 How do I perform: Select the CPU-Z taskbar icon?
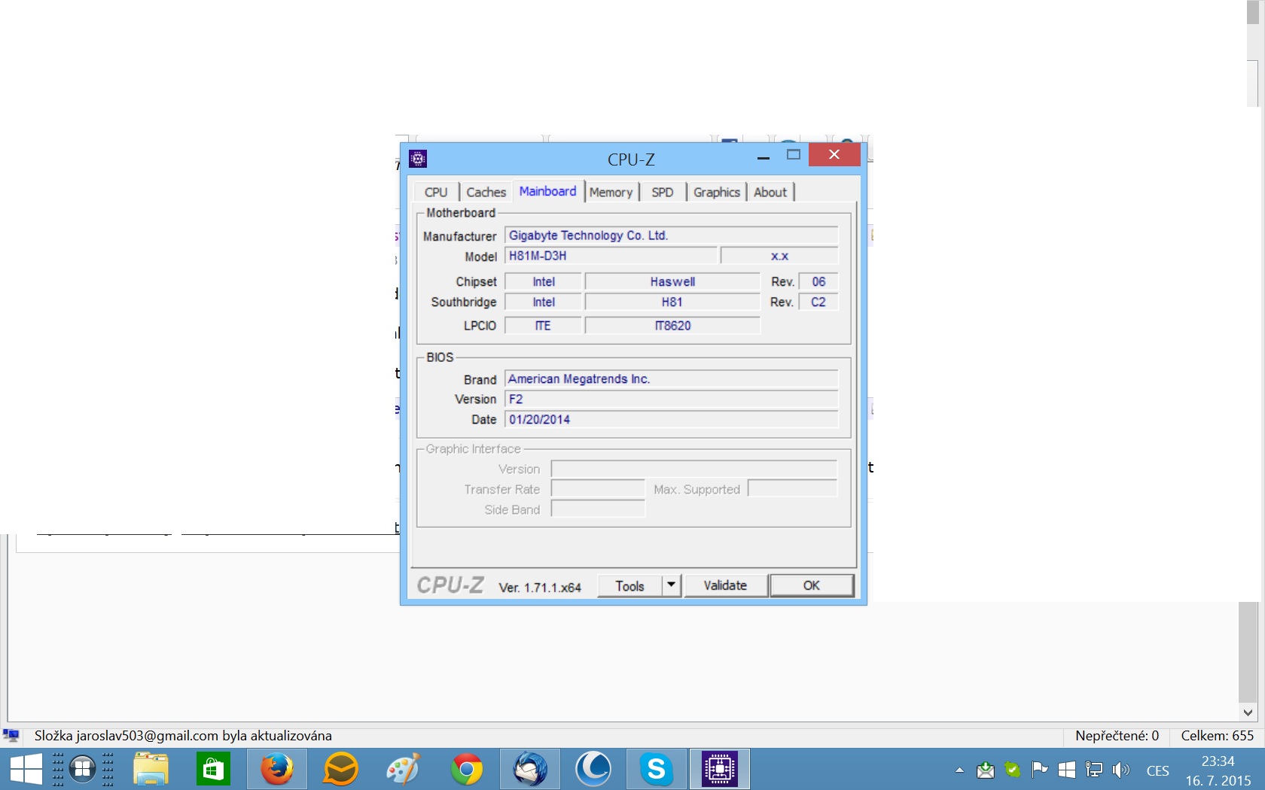[720, 769]
